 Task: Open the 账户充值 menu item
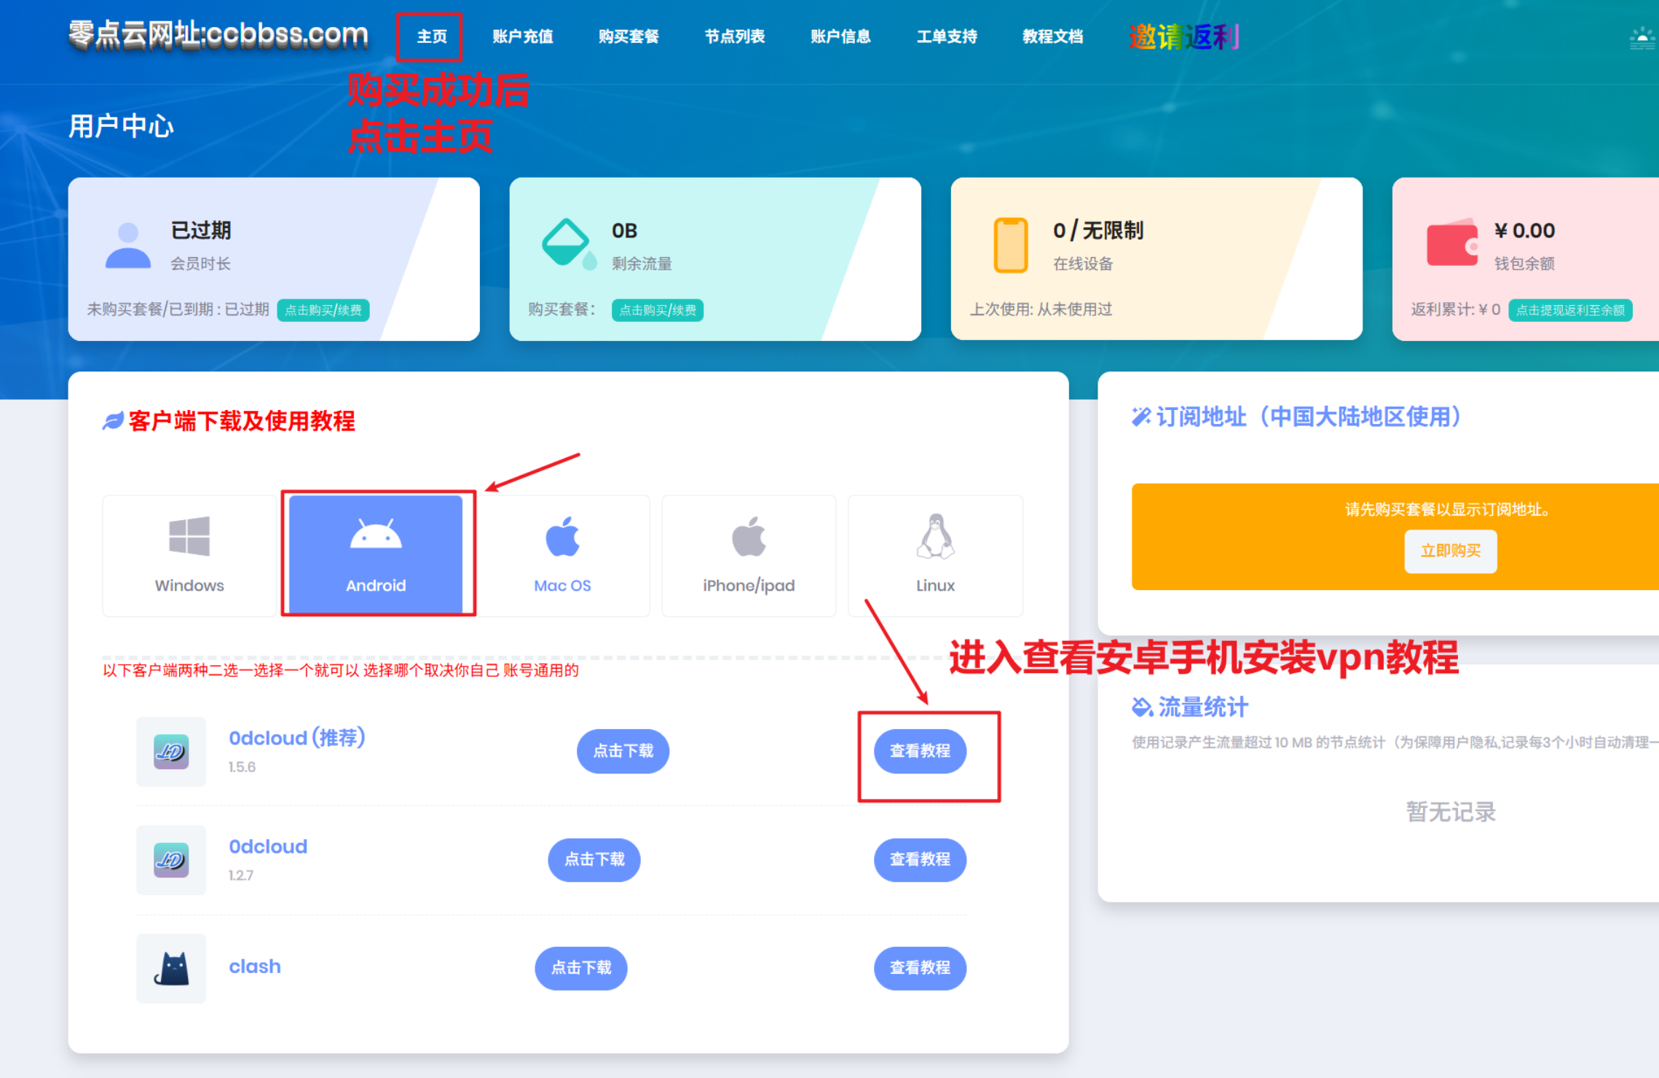pyautogui.click(x=522, y=36)
